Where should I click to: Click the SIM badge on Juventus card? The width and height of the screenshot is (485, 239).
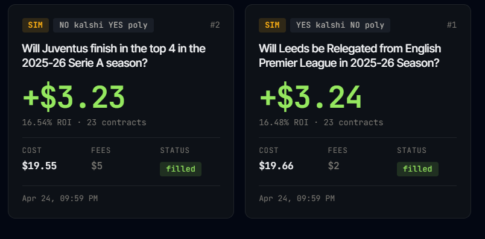(36, 25)
